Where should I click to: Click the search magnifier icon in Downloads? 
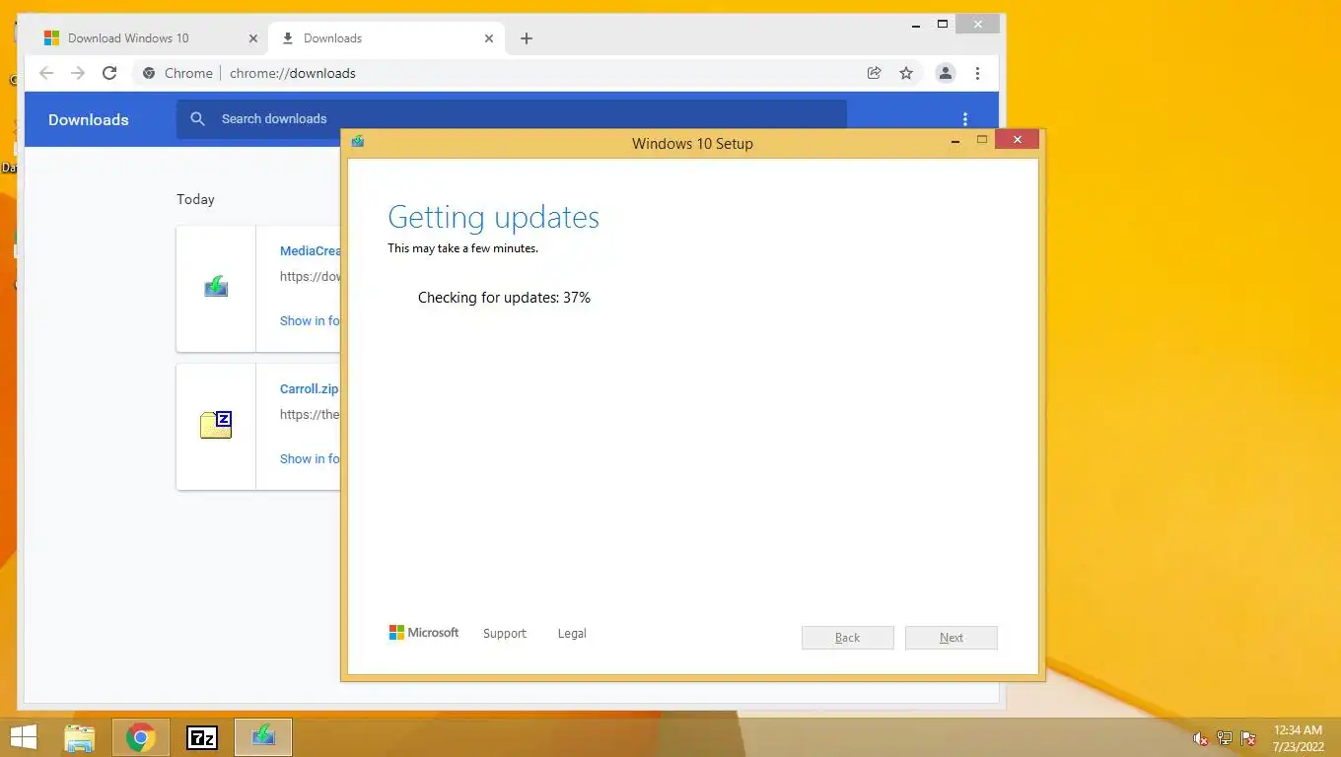coord(197,118)
